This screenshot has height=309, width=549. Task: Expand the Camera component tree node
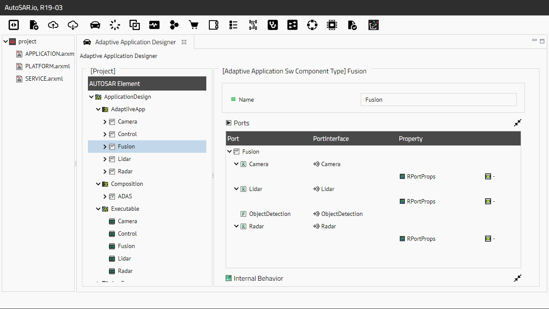(x=105, y=122)
